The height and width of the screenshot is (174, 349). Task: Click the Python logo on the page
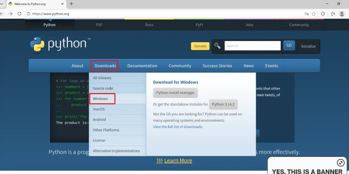click(60, 45)
